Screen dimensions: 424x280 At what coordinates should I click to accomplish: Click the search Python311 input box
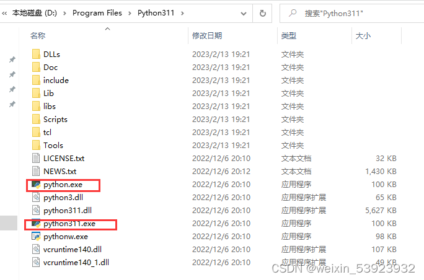(351, 13)
